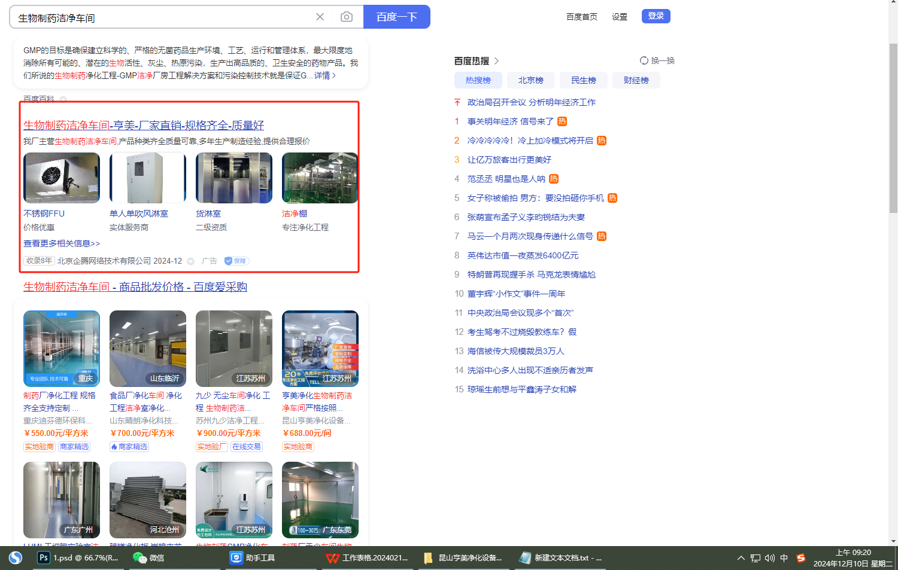Viewport: 898px width, 570px height.
Task: Click price ¥688.00元/间
Action: 307,433
